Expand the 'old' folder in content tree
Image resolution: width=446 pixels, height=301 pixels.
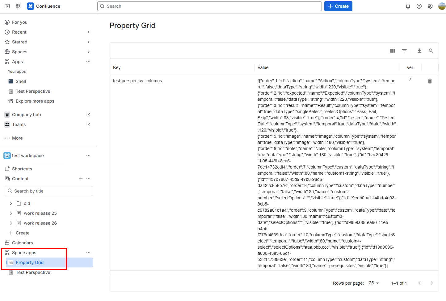click(x=11, y=203)
